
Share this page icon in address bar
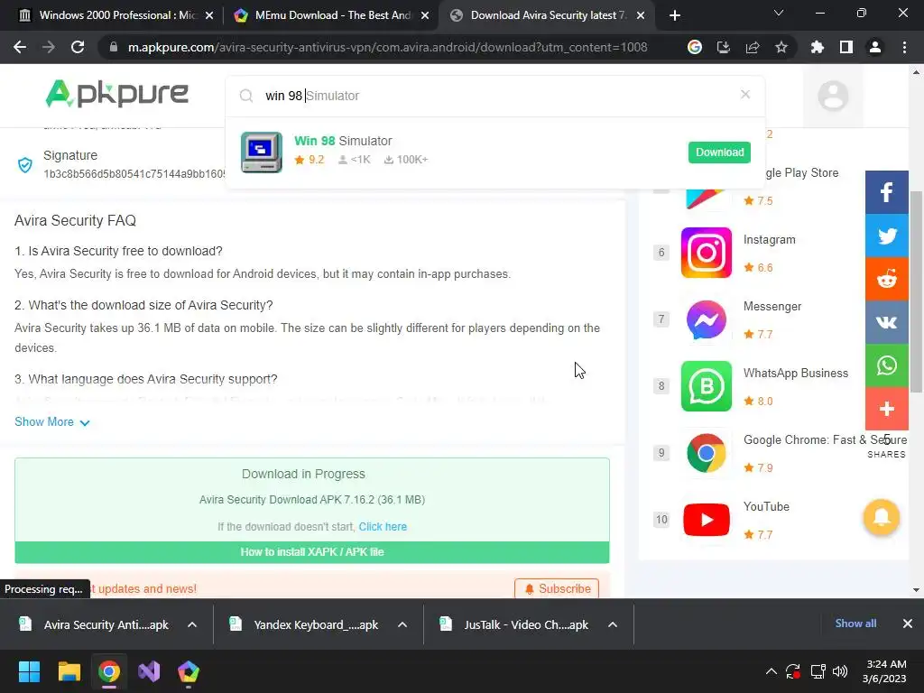(x=752, y=47)
